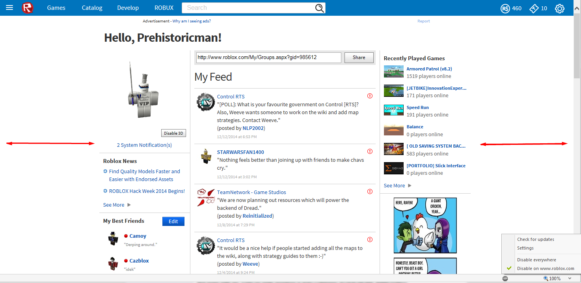The width and height of the screenshot is (581, 283).
Task: Open the Games menu
Action: 56,8
